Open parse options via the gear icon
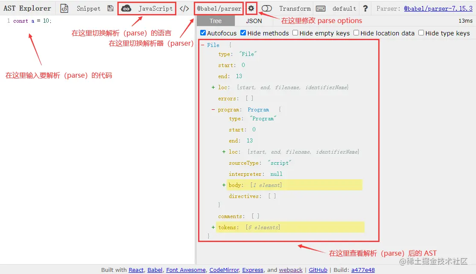 [x=251, y=8]
